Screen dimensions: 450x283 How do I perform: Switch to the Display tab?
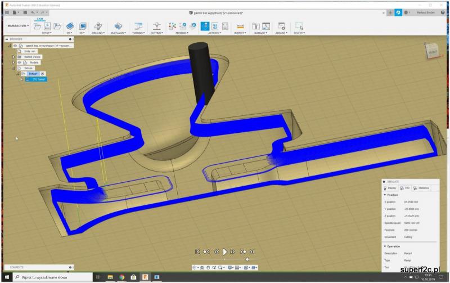pos(391,188)
